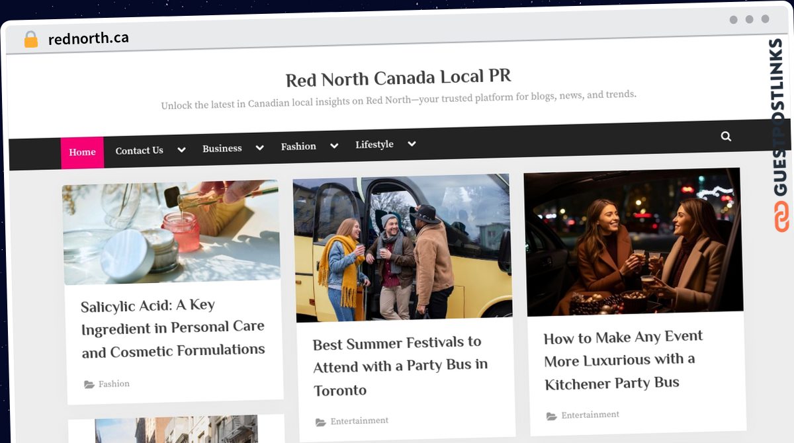
Task: Go to the Home menu item
Action: (x=82, y=152)
